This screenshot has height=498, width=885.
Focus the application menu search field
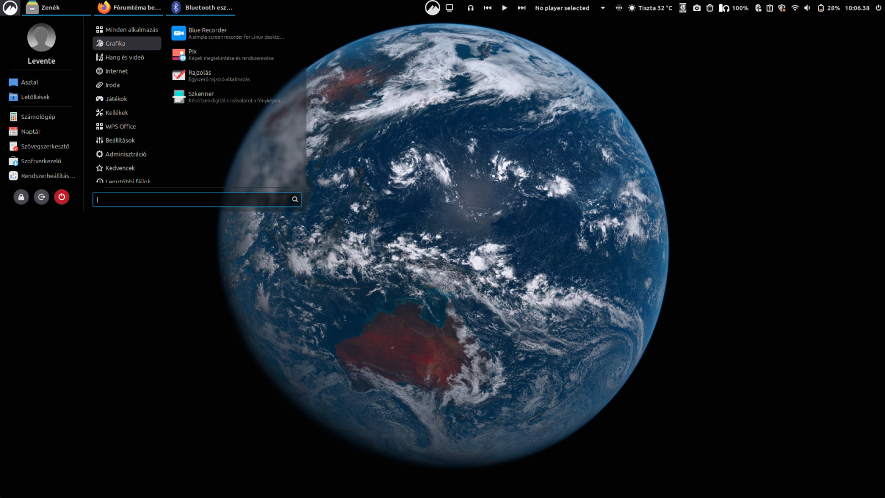pyautogui.click(x=197, y=199)
